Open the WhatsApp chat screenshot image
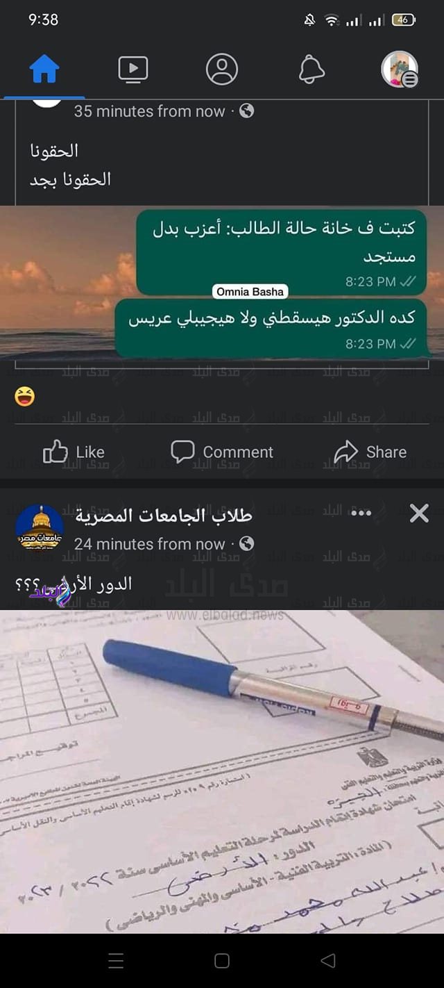This screenshot has width=444, height=988. 222,281
